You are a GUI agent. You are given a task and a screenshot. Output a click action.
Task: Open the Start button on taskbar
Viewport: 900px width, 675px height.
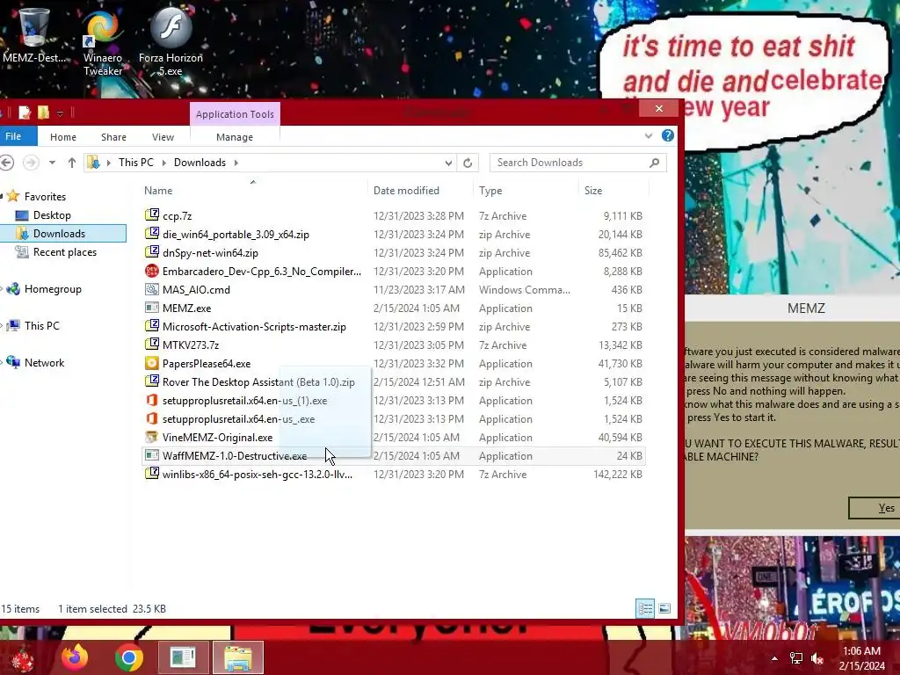pyautogui.click(x=22, y=657)
